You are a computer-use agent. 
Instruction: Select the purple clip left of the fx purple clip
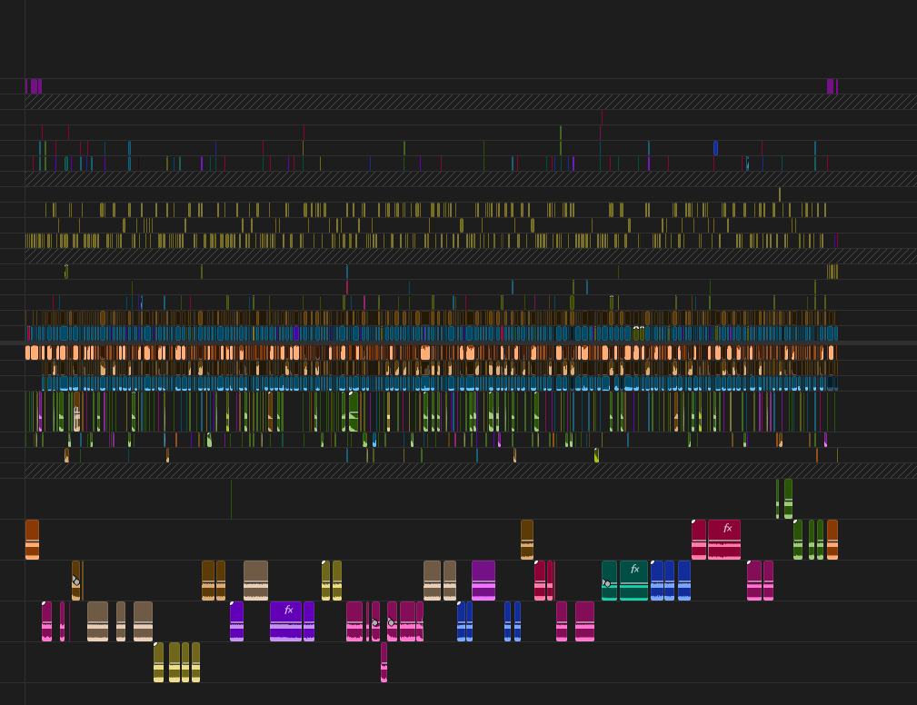click(x=236, y=621)
